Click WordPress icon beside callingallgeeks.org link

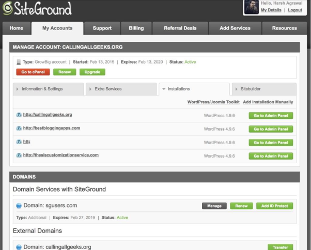19,115
